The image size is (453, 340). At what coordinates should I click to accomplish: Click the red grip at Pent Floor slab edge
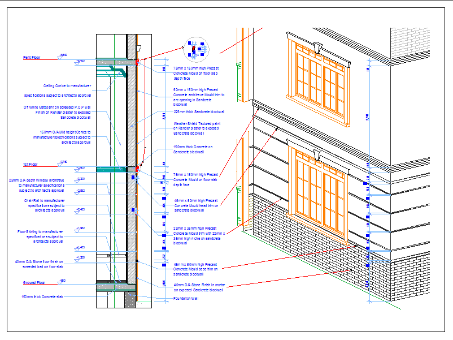137,62
